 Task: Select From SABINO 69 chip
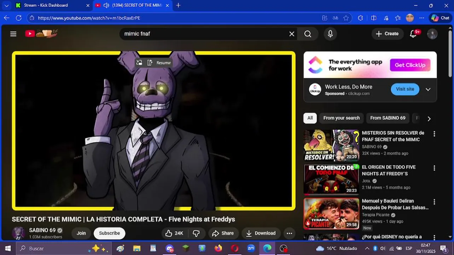tap(388, 118)
